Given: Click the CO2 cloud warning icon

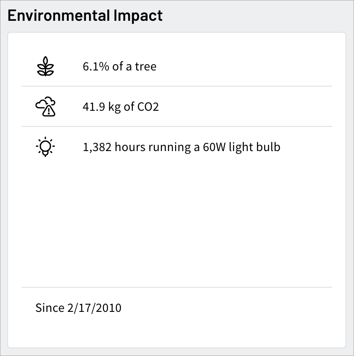Looking at the screenshot, I should 45,107.
